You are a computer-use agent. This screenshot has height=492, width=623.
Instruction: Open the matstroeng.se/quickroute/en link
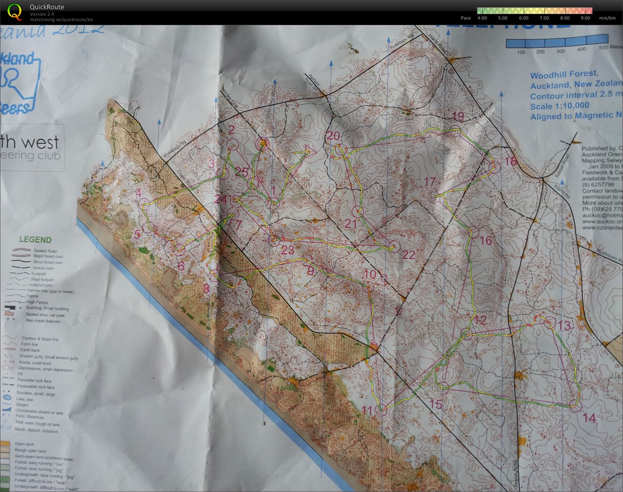tap(61, 19)
